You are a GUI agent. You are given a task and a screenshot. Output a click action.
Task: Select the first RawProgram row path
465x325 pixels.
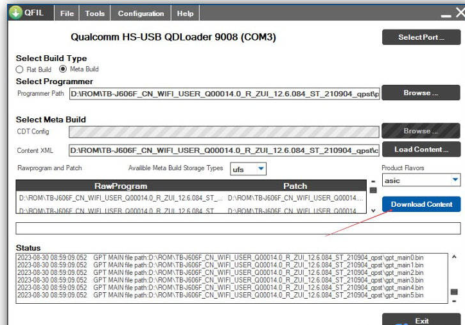click(121, 198)
